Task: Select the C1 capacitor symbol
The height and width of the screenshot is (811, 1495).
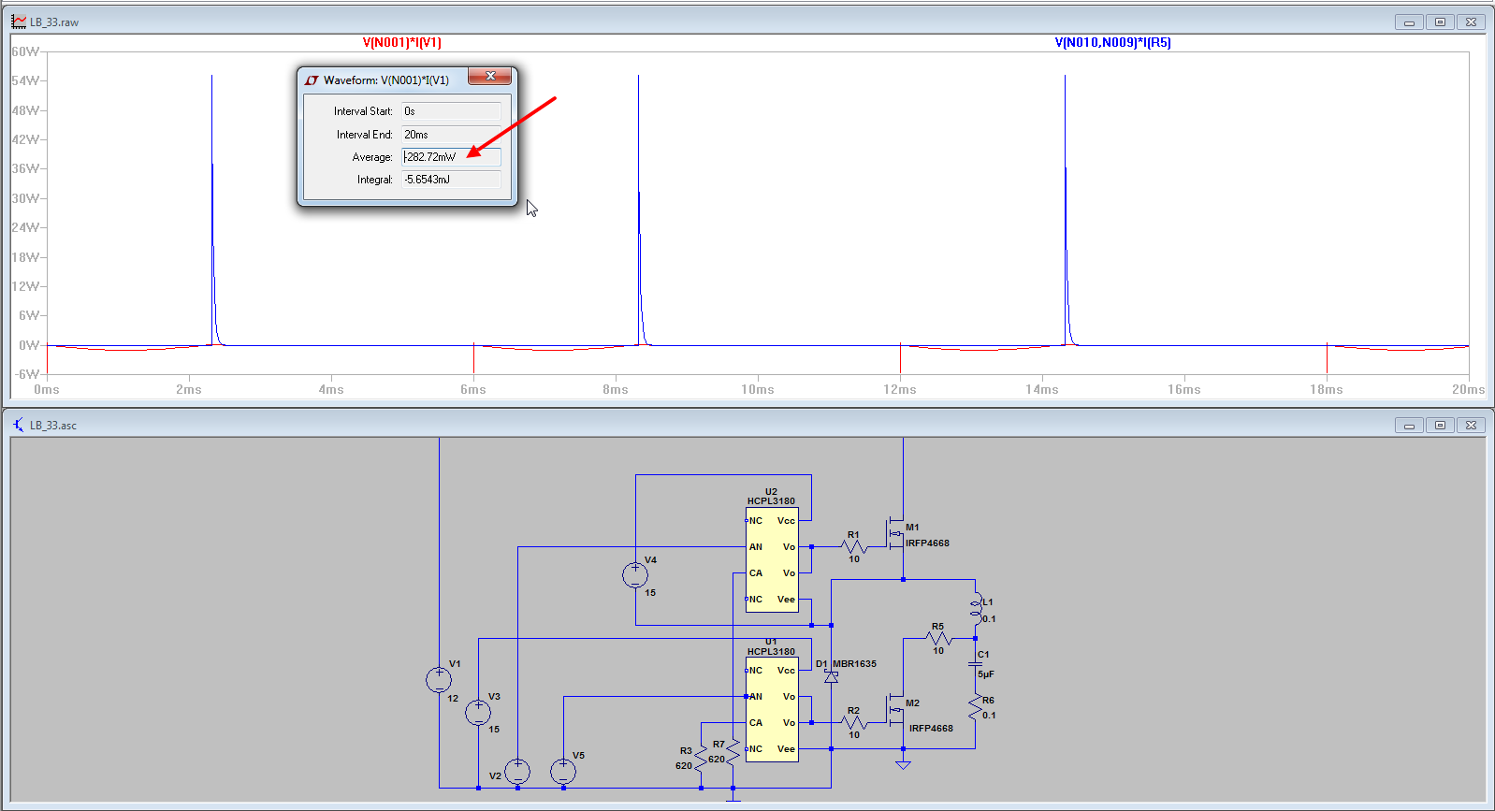Action: pyautogui.click(x=975, y=664)
